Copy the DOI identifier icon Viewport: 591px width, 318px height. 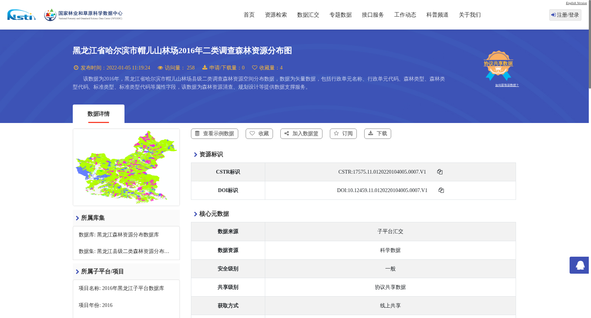[x=441, y=190]
